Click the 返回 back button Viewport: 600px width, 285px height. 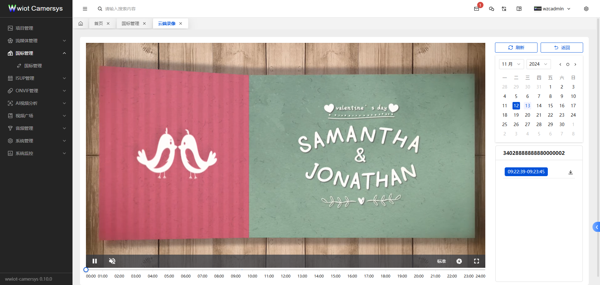[562, 48]
